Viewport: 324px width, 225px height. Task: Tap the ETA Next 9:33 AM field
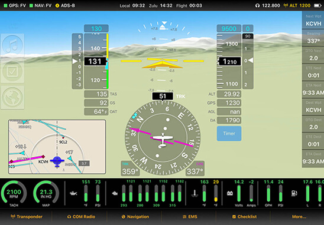coord(313,90)
